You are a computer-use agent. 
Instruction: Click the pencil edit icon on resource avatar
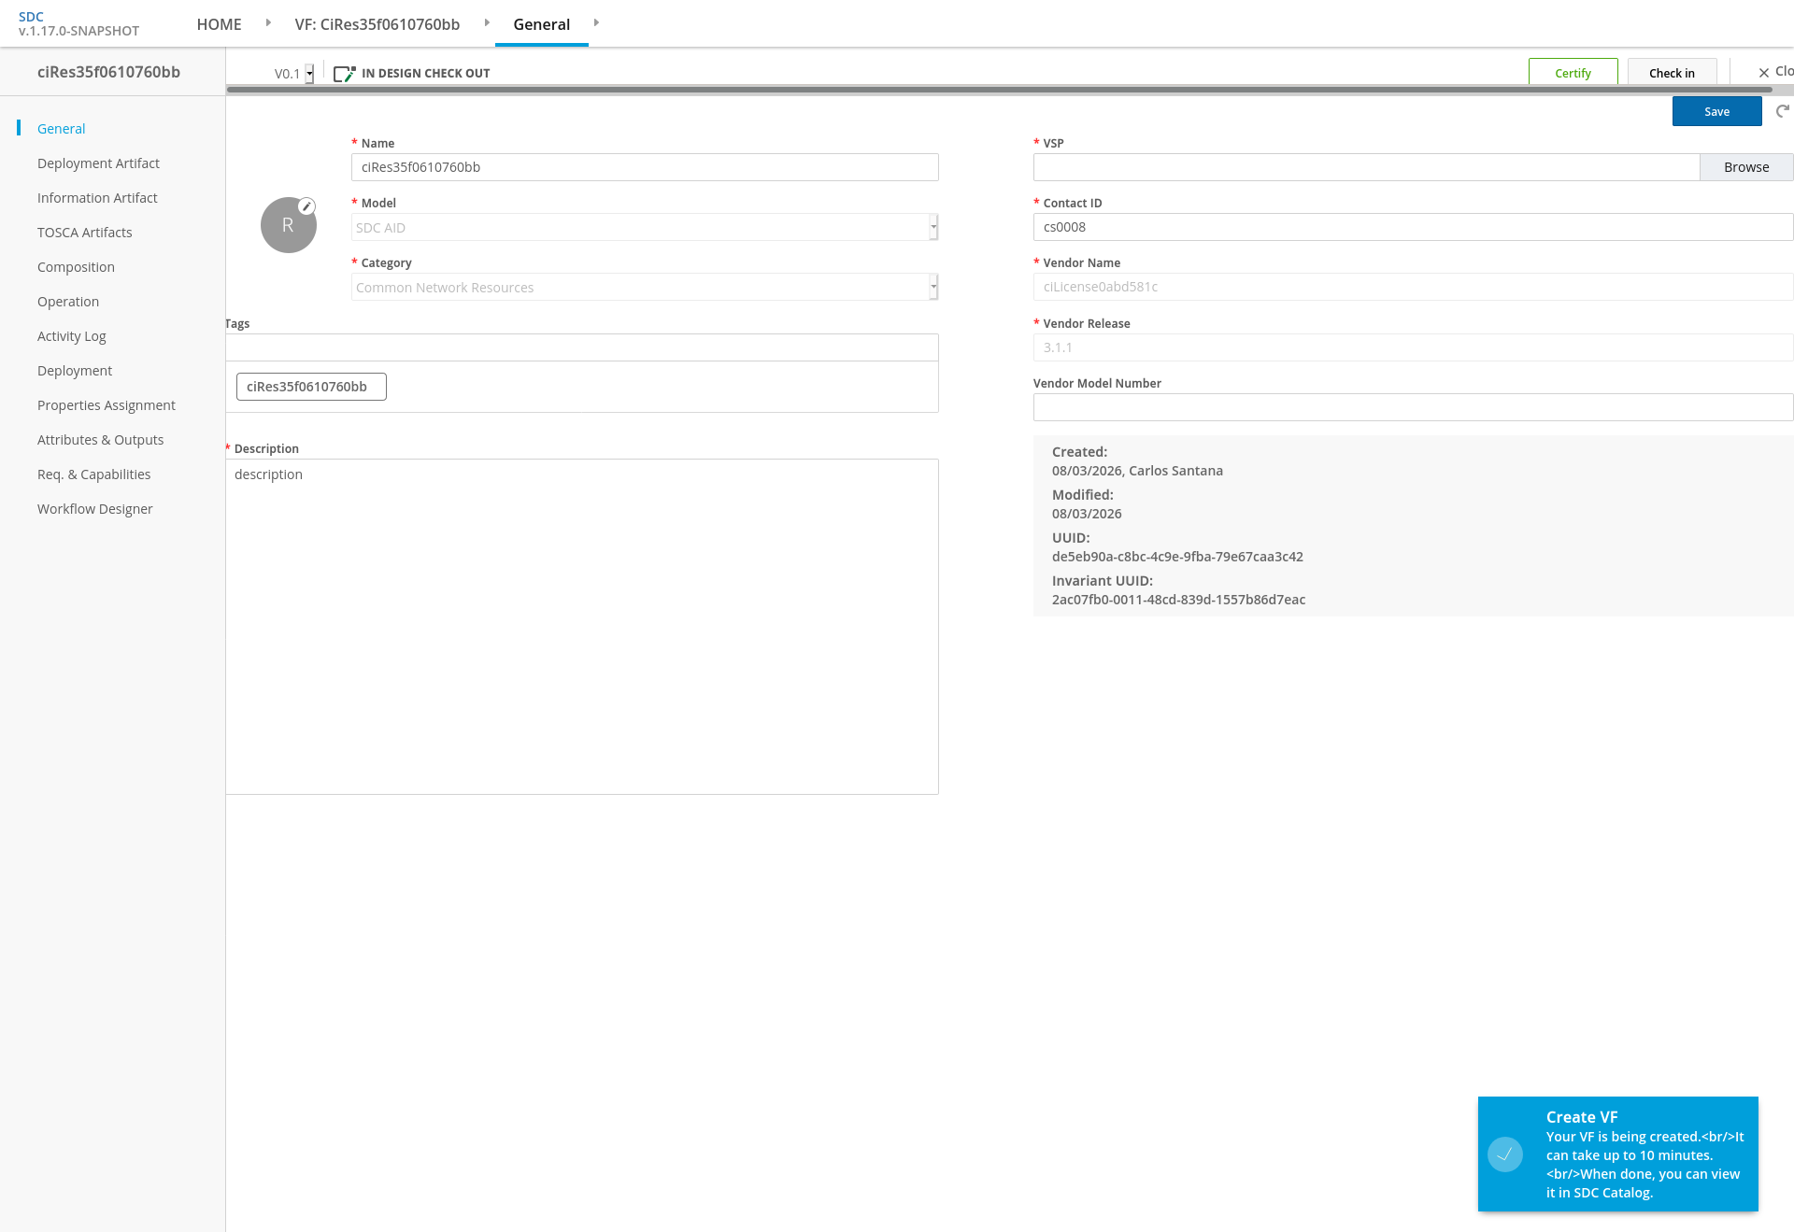(306, 206)
